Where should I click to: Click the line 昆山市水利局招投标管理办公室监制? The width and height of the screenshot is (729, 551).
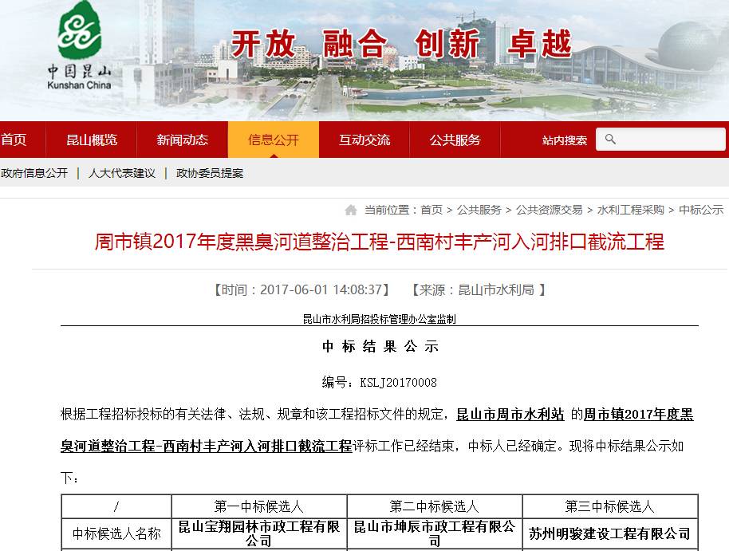[380, 319]
